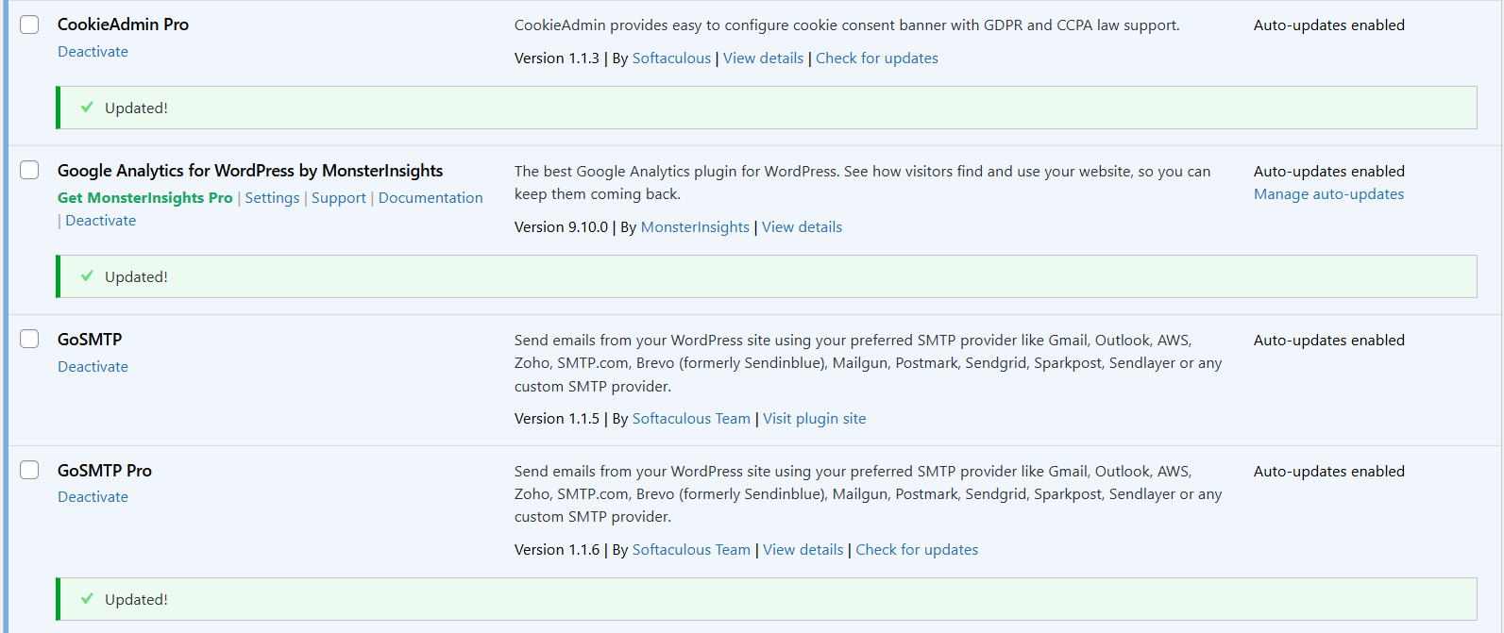Toggle the GoSMTP Pro plugin checkbox
Screen dimensions: 1504x633
click(30, 470)
